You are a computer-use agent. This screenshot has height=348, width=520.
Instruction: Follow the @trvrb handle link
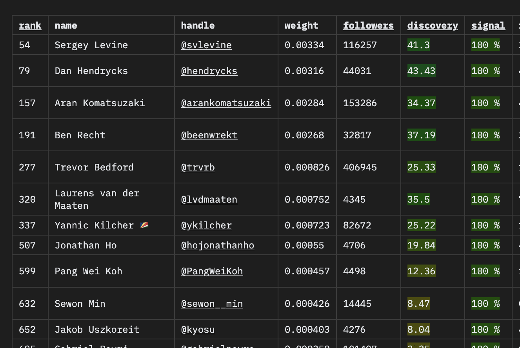point(198,167)
